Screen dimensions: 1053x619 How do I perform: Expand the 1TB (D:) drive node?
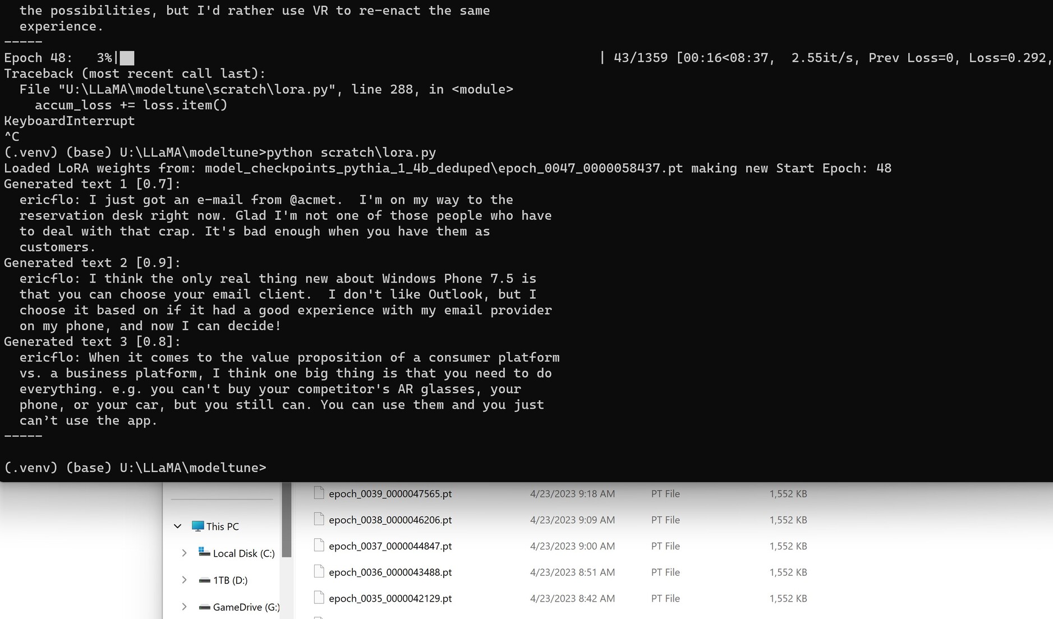184,580
